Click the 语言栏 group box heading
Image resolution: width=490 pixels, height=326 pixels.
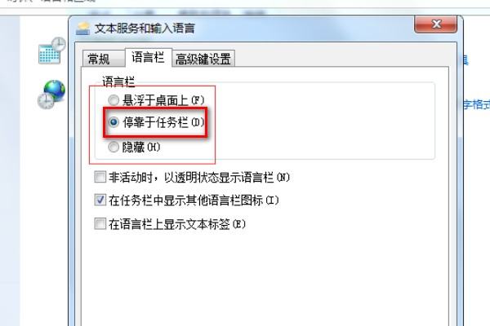(118, 82)
